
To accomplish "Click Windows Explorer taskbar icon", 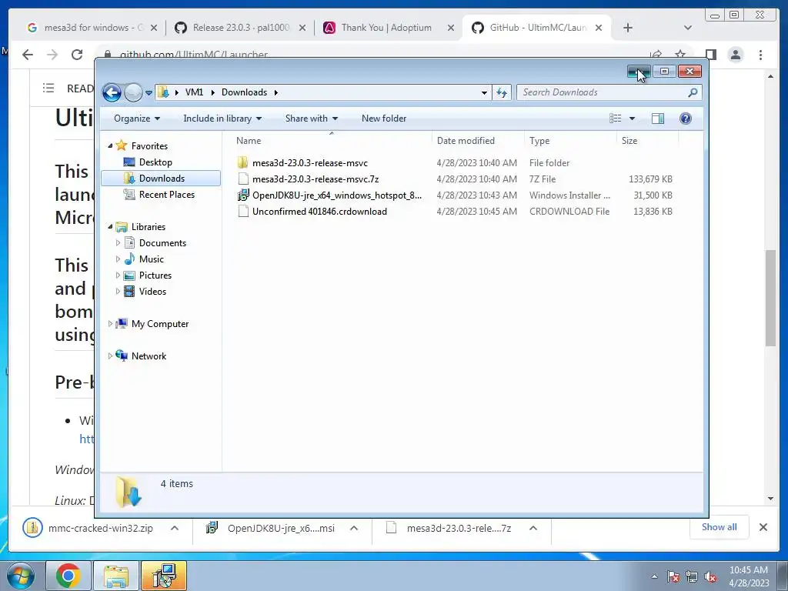I will pos(116,576).
